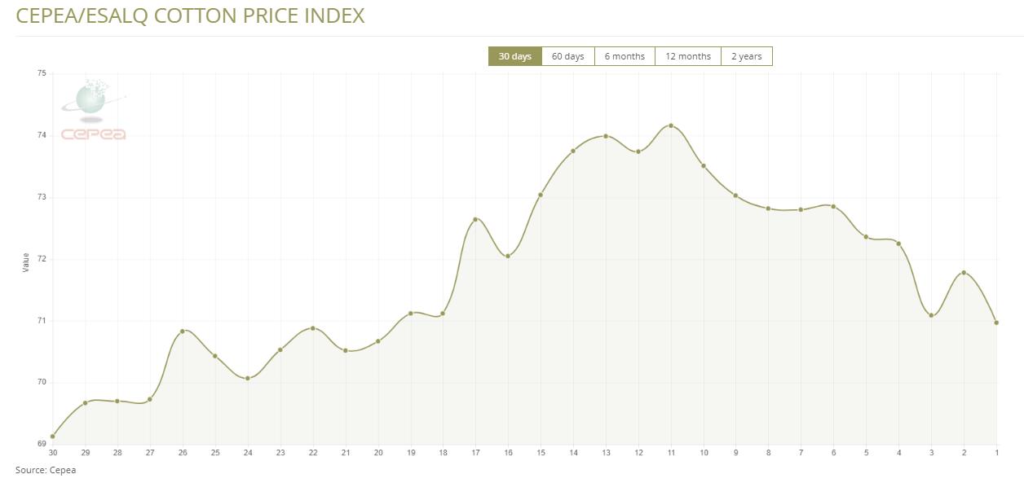Viewport: 1024px width, 483px height.
Task: Open the 12 months chart view
Action: (x=687, y=56)
